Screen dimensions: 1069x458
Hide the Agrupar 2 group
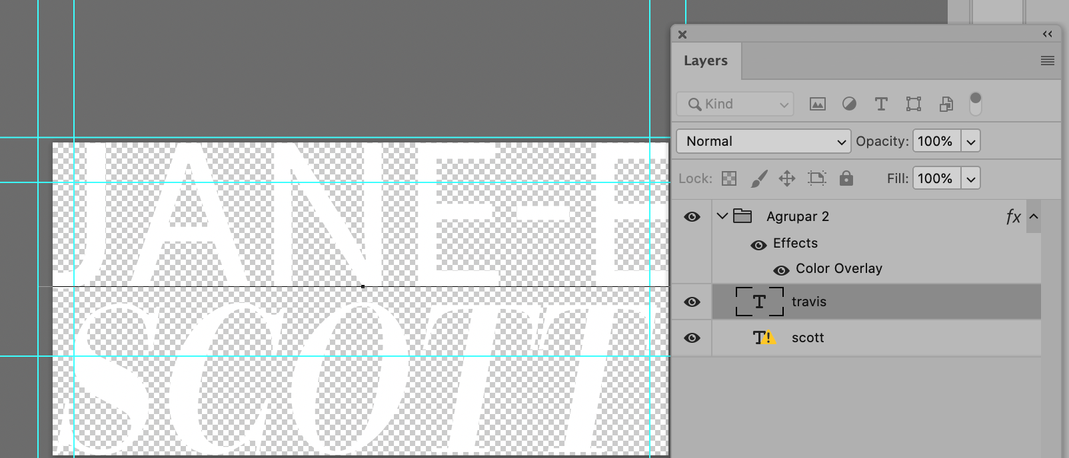coord(692,216)
